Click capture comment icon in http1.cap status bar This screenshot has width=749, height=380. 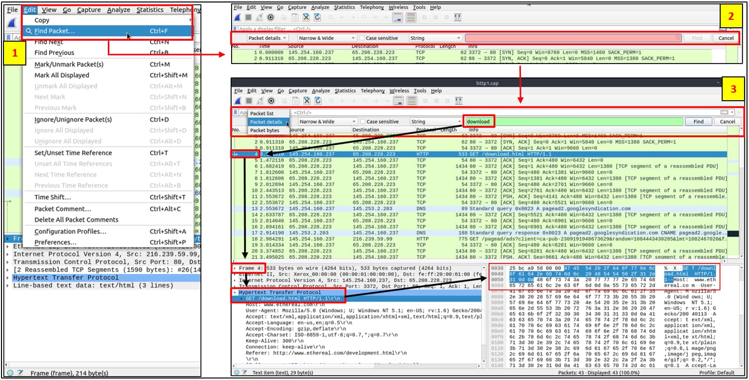coord(245,372)
